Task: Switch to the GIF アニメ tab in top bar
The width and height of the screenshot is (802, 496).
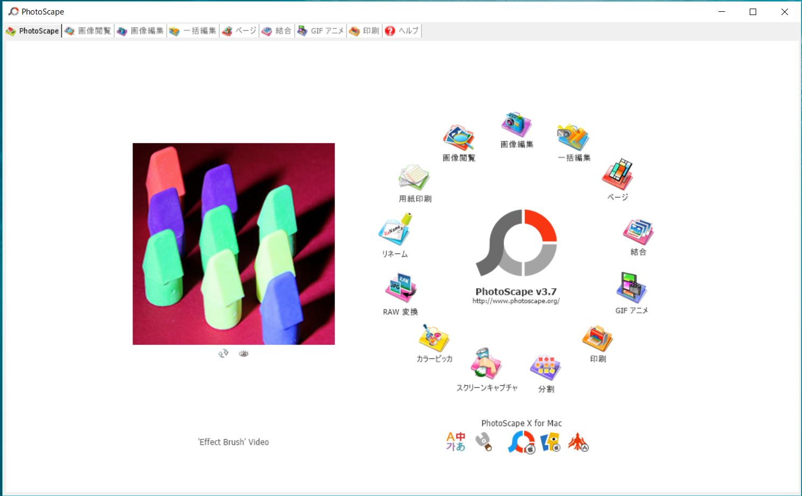Action: pos(321,31)
